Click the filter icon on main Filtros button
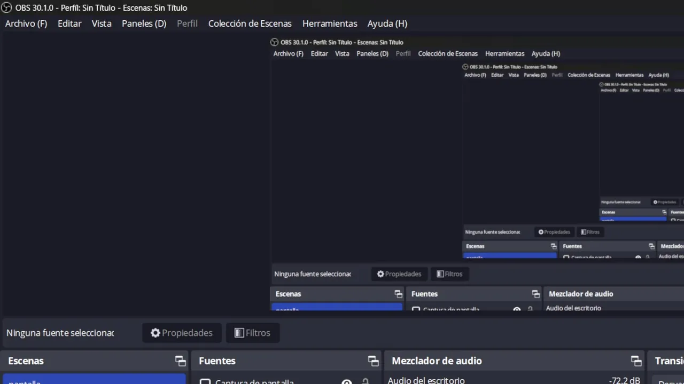The width and height of the screenshot is (684, 384). (239, 333)
